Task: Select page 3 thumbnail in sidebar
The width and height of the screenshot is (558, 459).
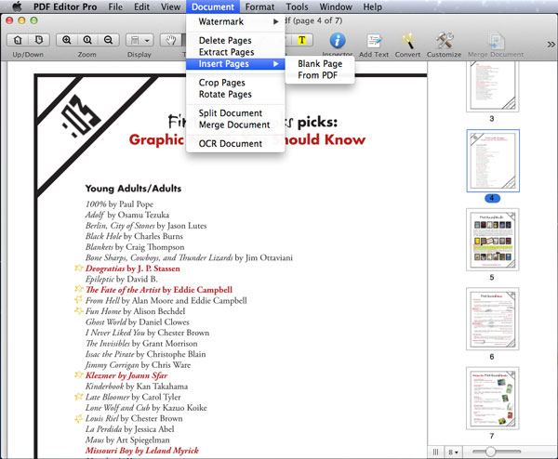Action: (493, 86)
